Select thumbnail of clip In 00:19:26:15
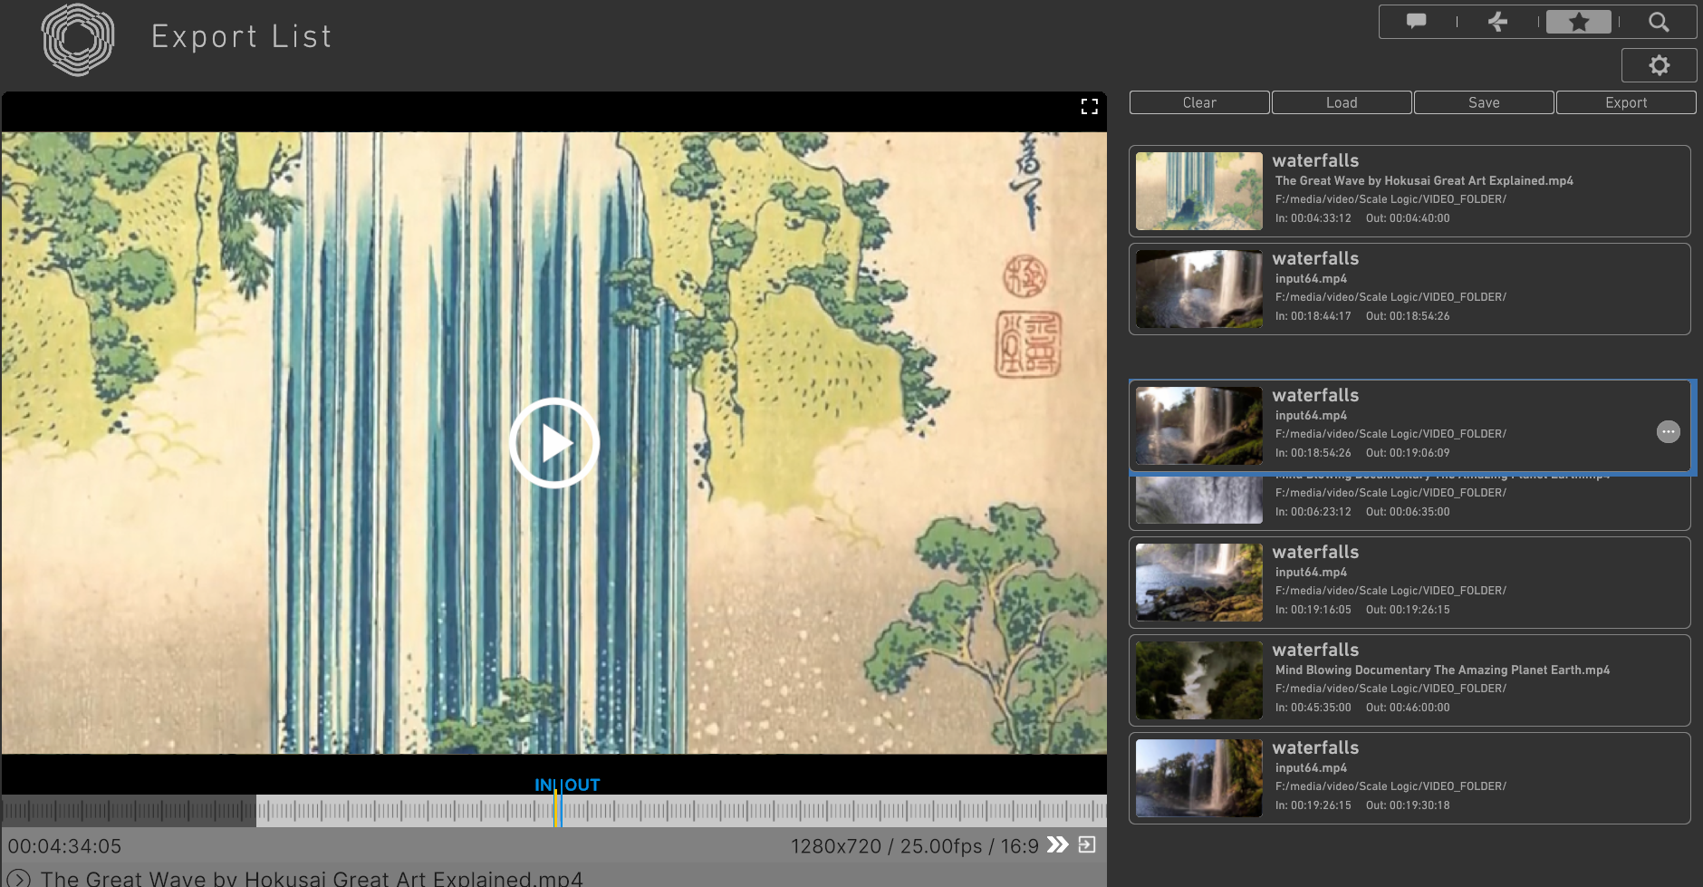Viewport: 1703px width, 887px height. point(1199,778)
